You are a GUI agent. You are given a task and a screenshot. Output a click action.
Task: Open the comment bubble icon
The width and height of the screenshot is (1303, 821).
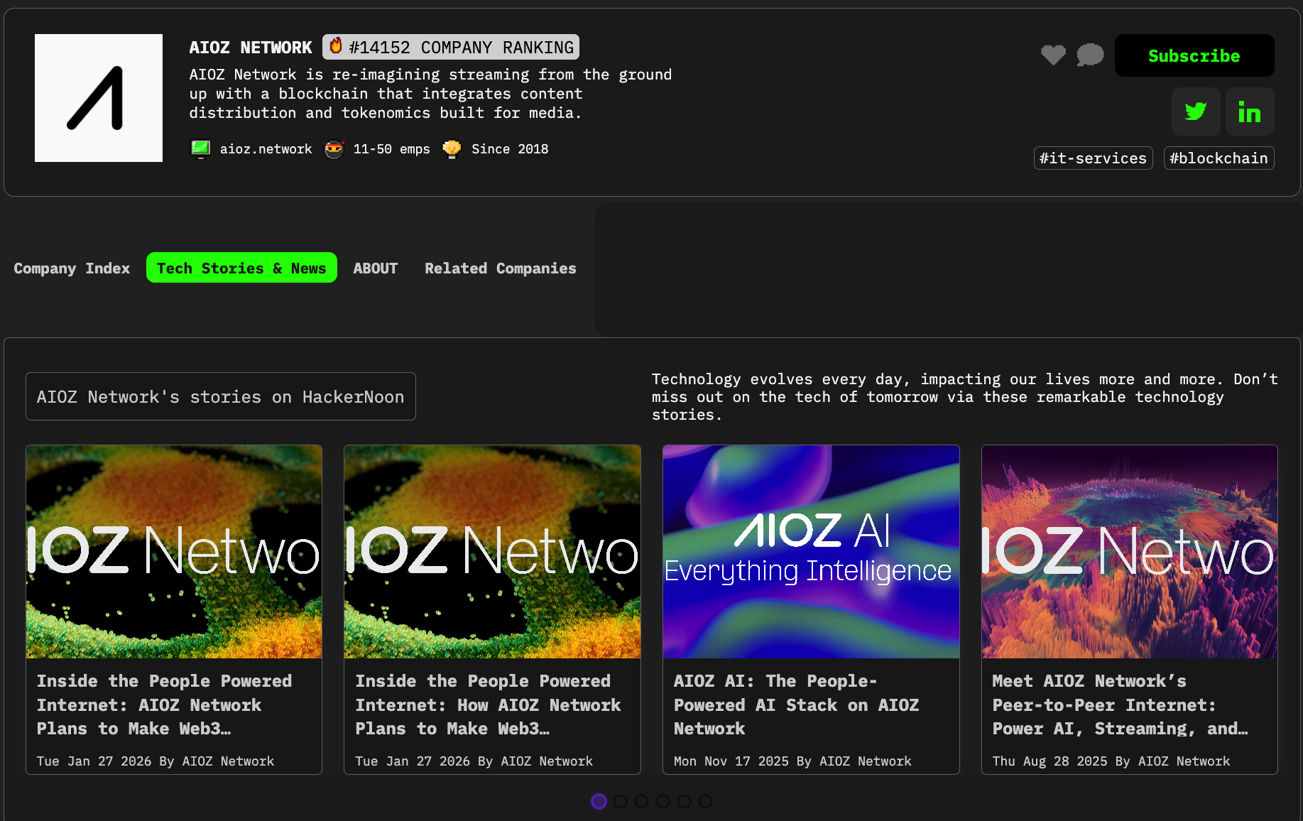pos(1091,55)
